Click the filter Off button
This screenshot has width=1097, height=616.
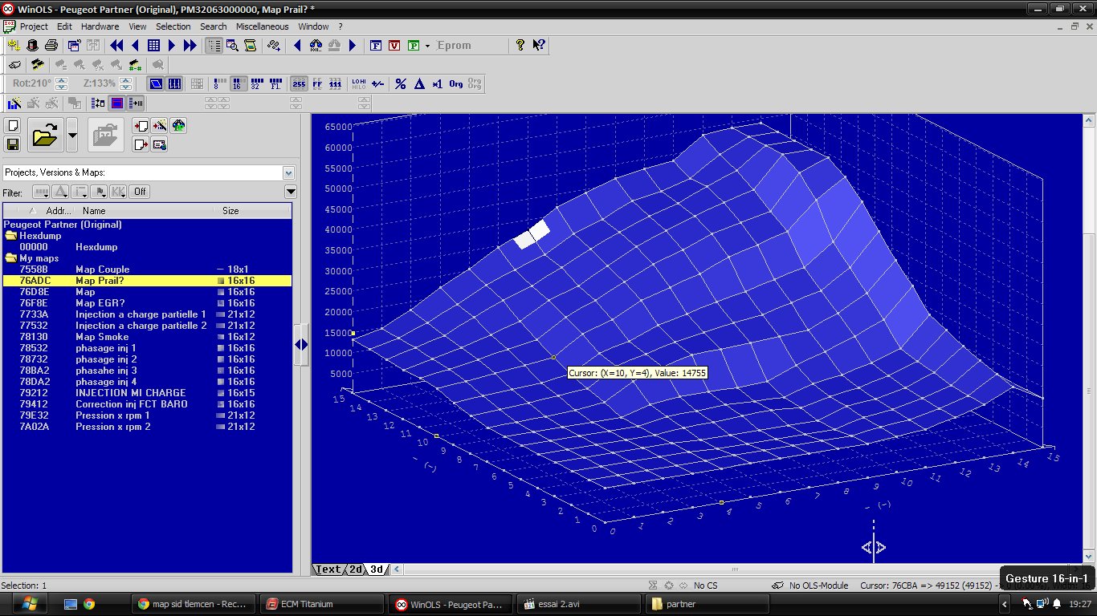(140, 192)
